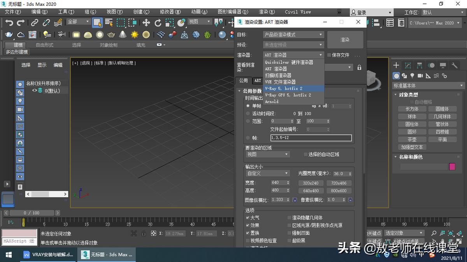Image resolution: width=467 pixels, height=262 pixels.
Task: Switch to the Modify command panel icon
Action: (x=407, y=65)
